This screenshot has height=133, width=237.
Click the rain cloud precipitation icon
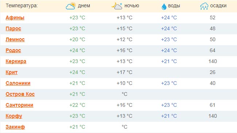pyautogui.click(x=204, y=6)
